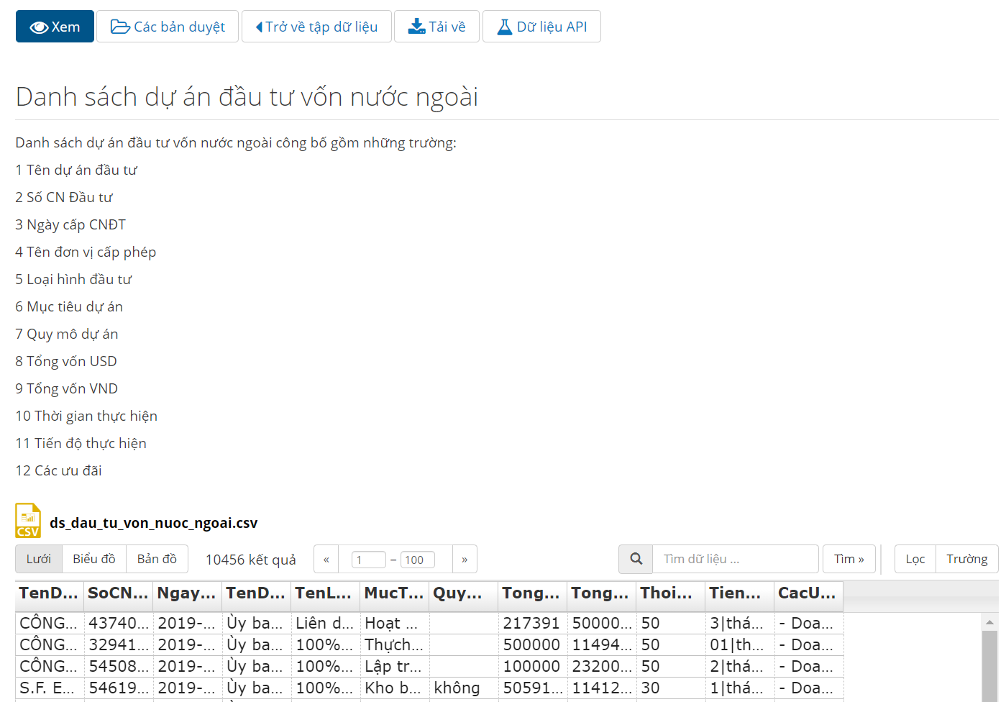Switch to the Lưới grid tab
Screen dimensions: 1006x702
coord(39,559)
